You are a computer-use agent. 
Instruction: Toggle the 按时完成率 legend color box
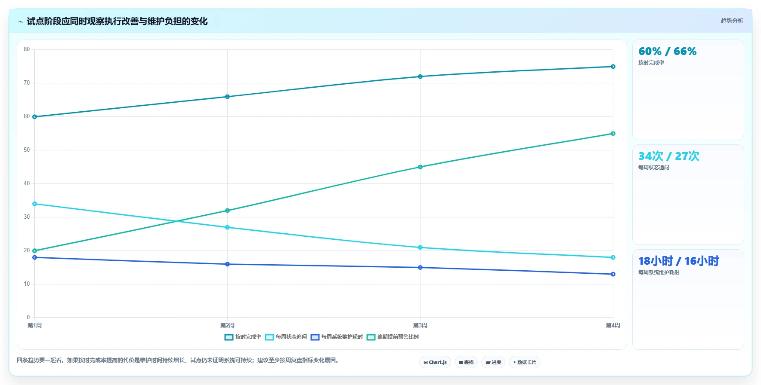coord(229,337)
